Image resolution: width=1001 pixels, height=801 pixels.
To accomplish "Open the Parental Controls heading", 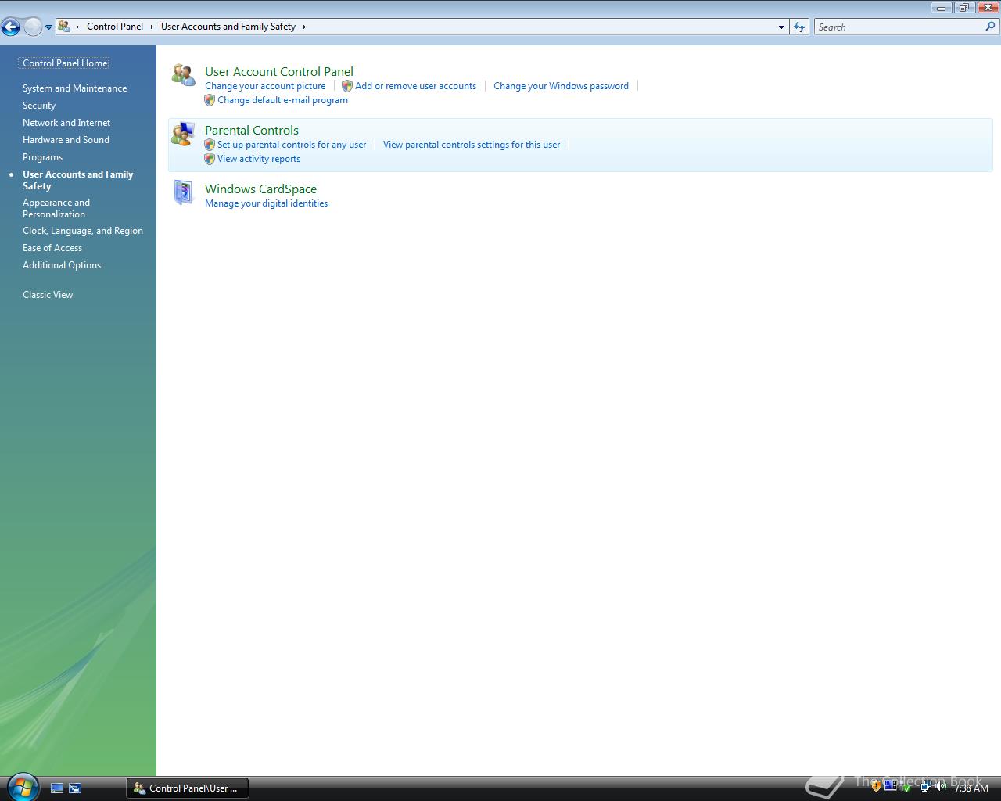I will [252, 130].
